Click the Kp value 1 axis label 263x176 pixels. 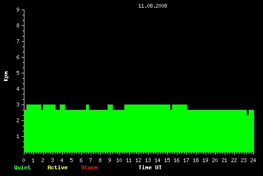(x=18, y=136)
